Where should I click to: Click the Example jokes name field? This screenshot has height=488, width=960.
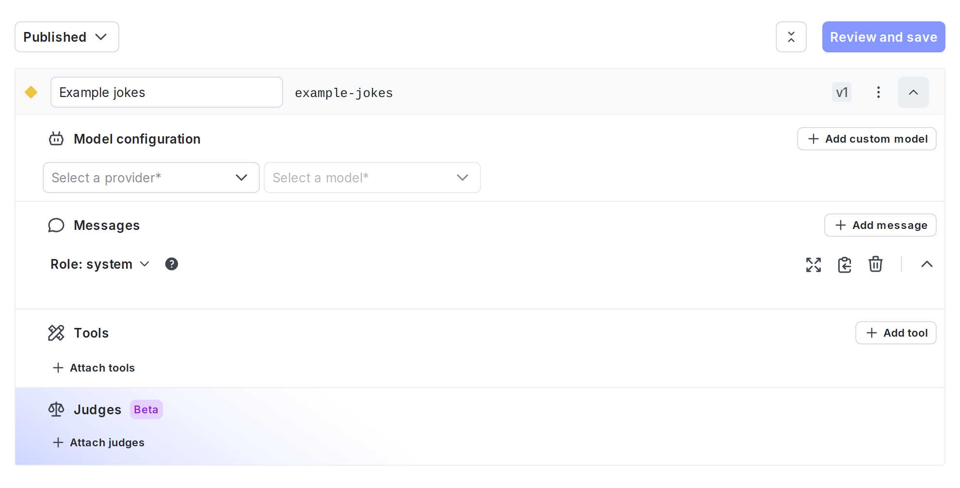(x=166, y=92)
